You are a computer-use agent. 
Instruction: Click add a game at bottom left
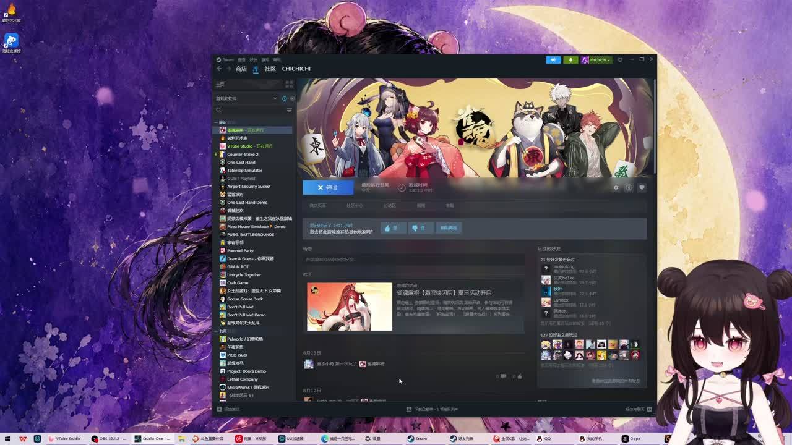(228, 409)
